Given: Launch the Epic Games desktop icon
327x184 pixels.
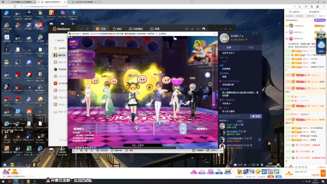Looking at the screenshot, I should click(x=18, y=125).
